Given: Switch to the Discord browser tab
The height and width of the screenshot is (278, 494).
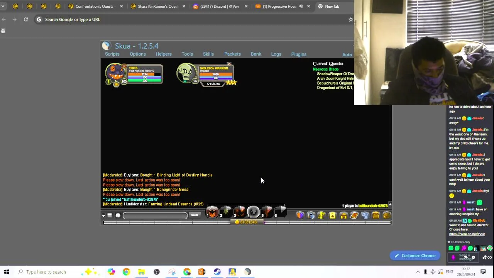Looking at the screenshot, I should 219,6.
